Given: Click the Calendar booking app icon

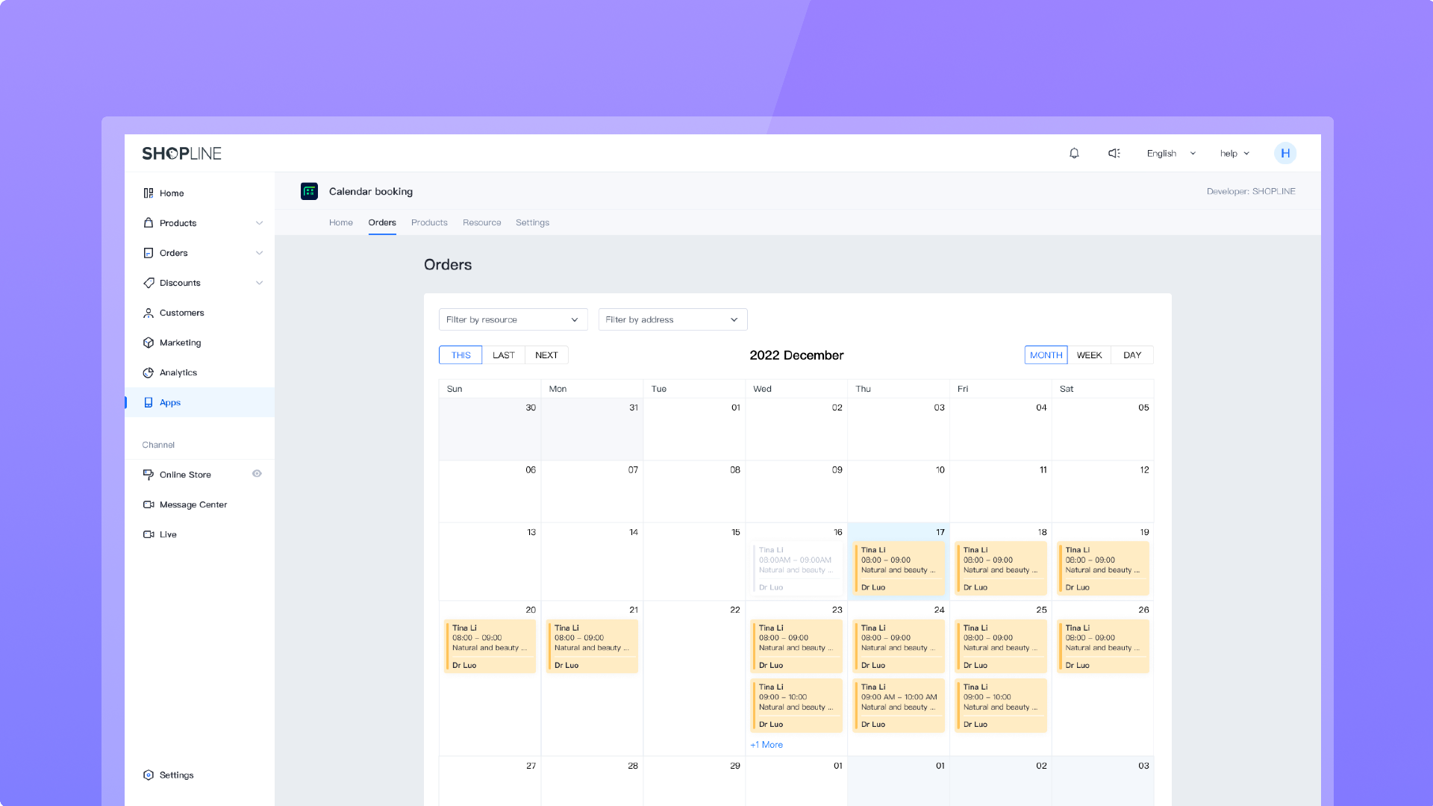Looking at the screenshot, I should (309, 191).
